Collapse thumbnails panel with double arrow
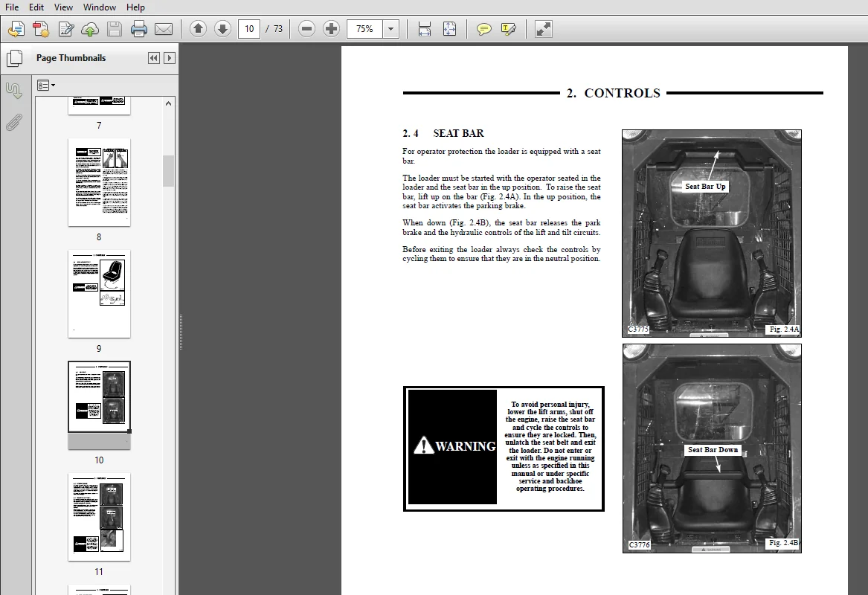 (154, 58)
